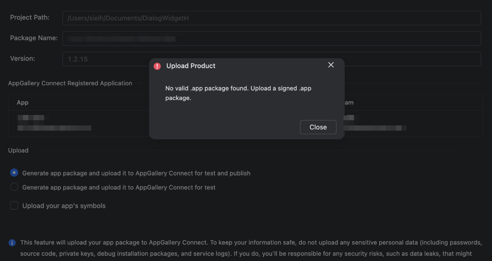Image resolution: width=492 pixels, height=261 pixels.
Task: Select 'for test and publish' upload option
Action: tap(14, 173)
